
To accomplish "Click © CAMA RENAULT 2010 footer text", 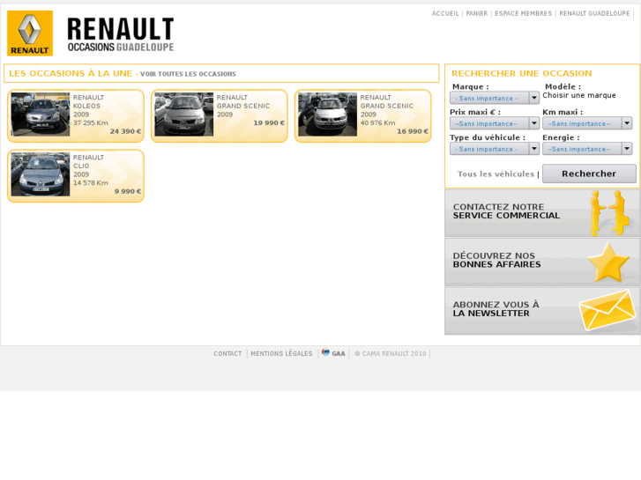I will pyautogui.click(x=390, y=354).
